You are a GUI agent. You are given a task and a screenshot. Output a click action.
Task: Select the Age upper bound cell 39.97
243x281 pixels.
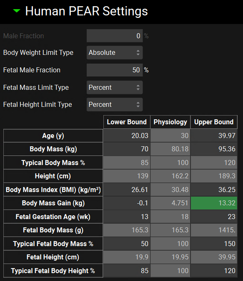[214, 136]
